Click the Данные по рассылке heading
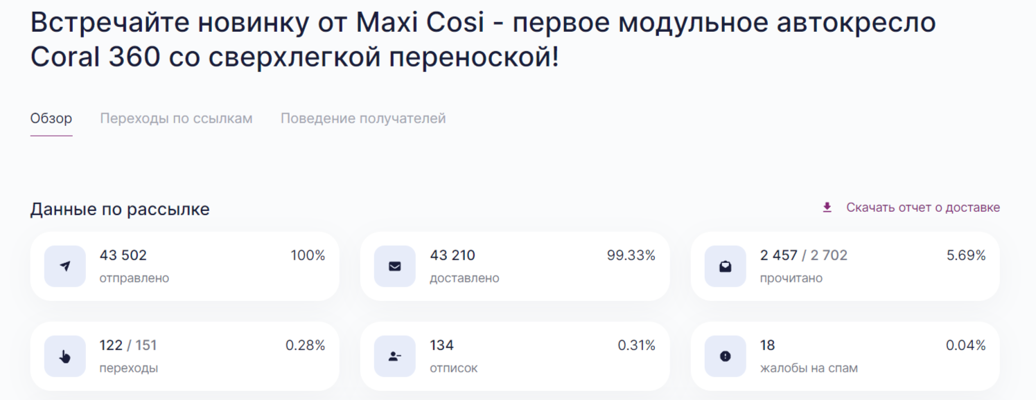Viewport: 1036px width, 400px height. pos(119,209)
